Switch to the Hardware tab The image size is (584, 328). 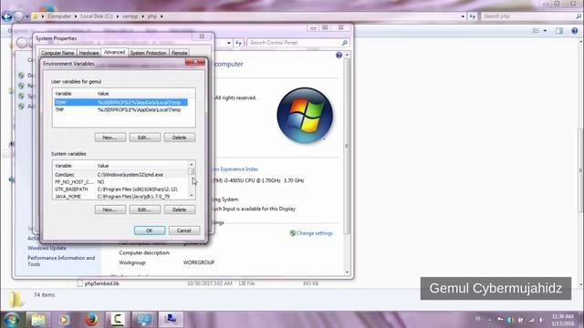click(x=89, y=53)
